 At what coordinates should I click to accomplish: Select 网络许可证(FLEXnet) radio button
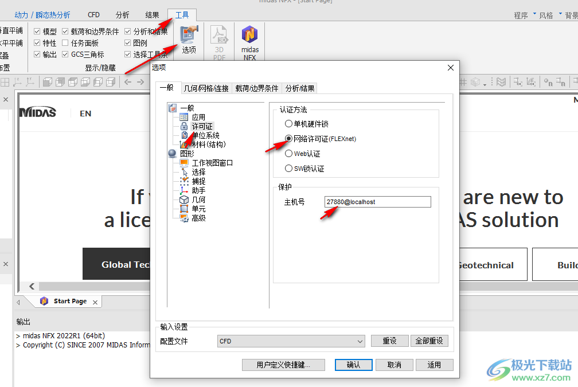[x=288, y=139]
